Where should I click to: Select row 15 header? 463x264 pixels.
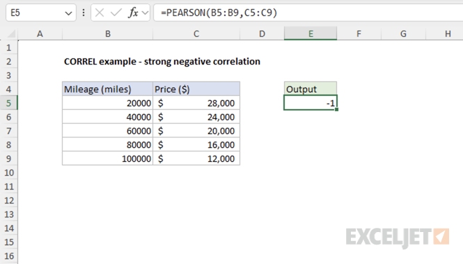(x=8, y=242)
